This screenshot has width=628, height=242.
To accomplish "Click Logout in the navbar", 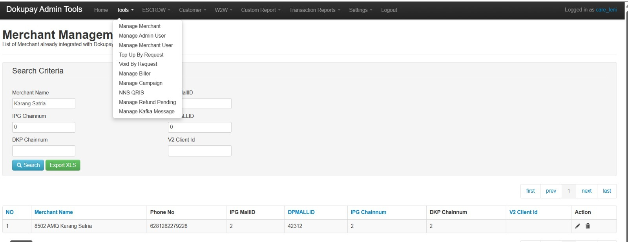I will click(x=389, y=10).
